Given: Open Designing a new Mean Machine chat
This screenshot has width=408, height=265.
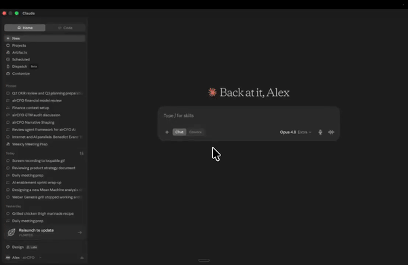Looking at the screenshot, I should coord(45,190).
